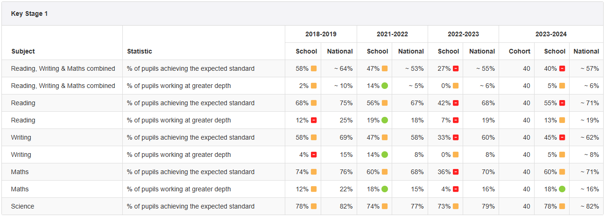Click the Key Stage 1 section title
This screenshot has height=216, width=606.
[x=29, y=13]
